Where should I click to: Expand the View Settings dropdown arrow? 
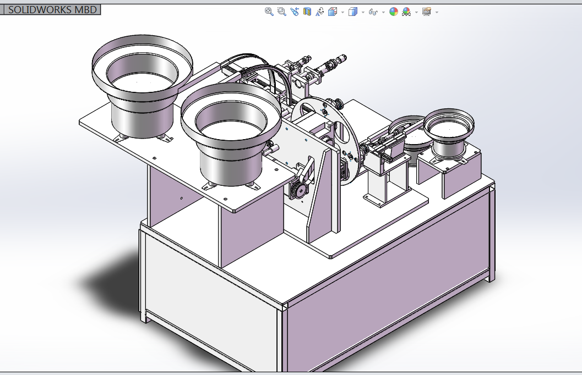point(437,12)
